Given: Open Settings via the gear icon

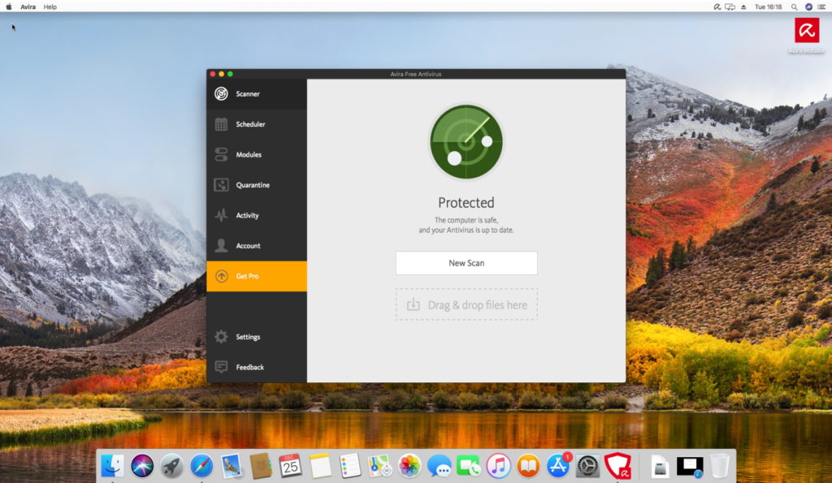Looking at the screenshot, I should coord(221,337).
